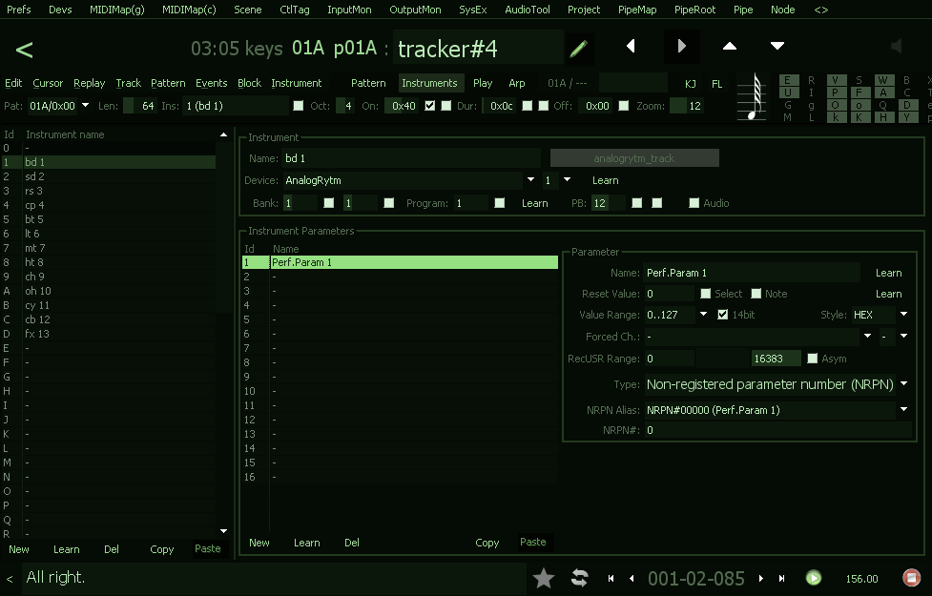
Task: Click Learn next to parameter Name field
Action: tap(888, 273)
